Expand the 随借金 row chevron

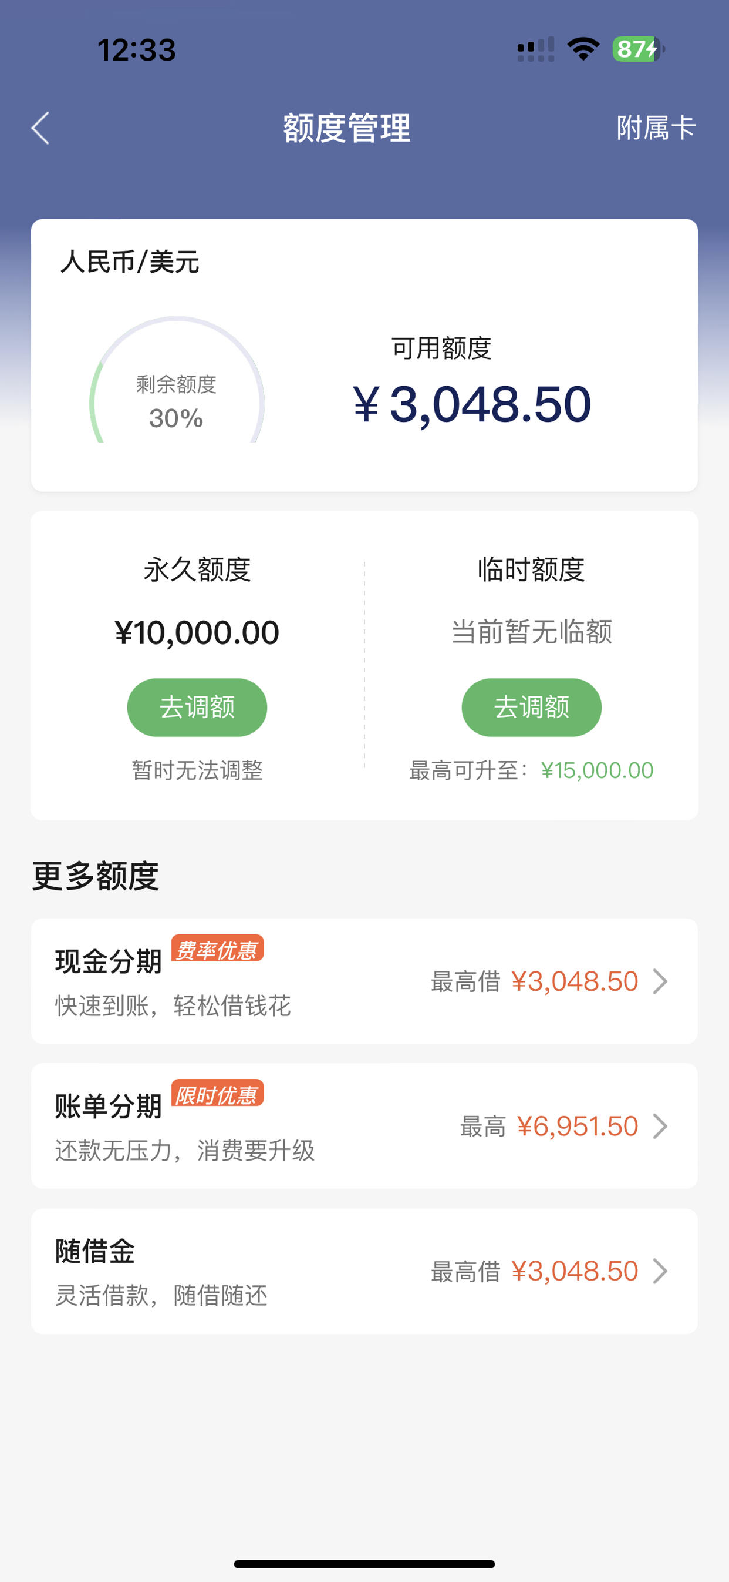click(x=660, y=1271)
